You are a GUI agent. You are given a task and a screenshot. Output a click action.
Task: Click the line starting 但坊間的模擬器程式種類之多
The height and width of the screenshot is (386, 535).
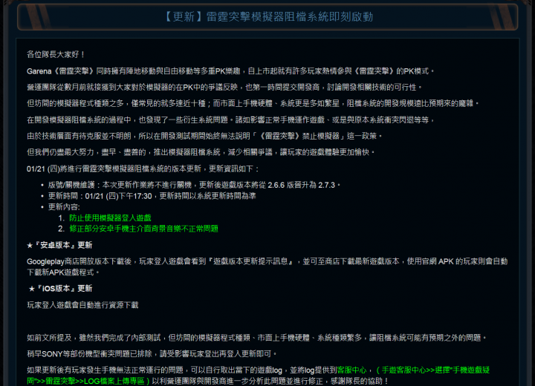point(253,103)
